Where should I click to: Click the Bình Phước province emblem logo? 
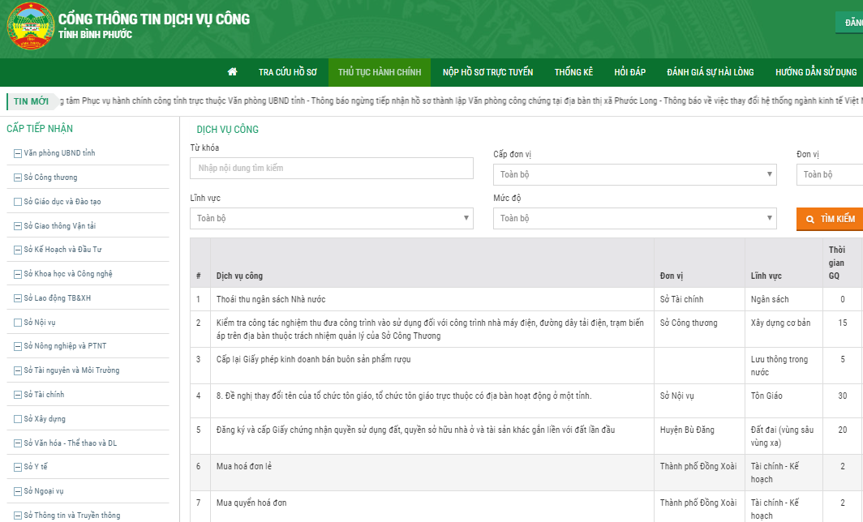31,26
